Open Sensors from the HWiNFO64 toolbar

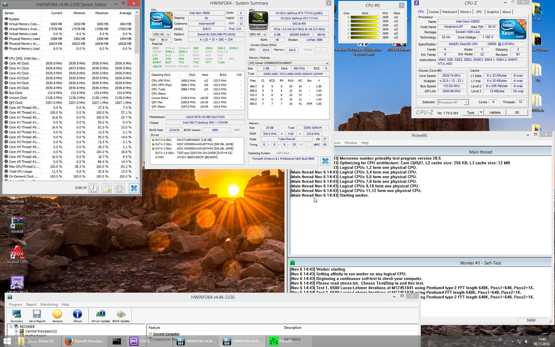pos(57,316)
